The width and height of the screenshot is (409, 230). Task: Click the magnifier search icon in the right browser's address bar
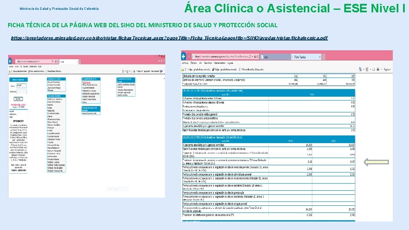pos(250,56)
